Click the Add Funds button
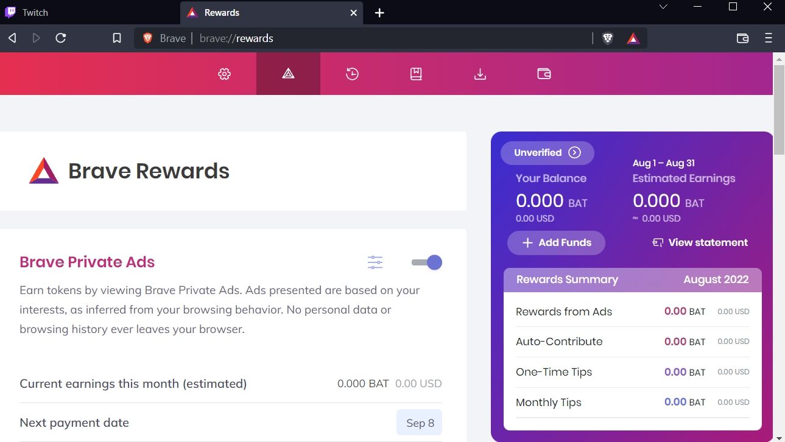This screenshot has height=442, width=785. 556,242
